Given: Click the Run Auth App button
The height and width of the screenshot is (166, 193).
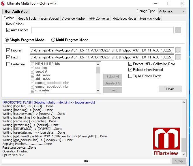Looking at the screenshot, I should pyautogui.click(x=16, y=12).
